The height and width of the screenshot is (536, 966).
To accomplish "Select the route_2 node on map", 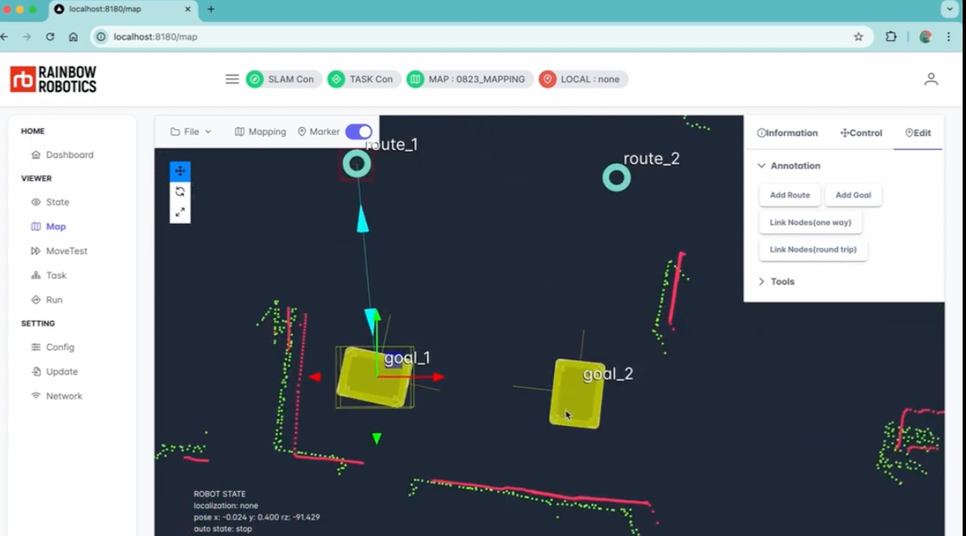I will click(x=616, y=177).
